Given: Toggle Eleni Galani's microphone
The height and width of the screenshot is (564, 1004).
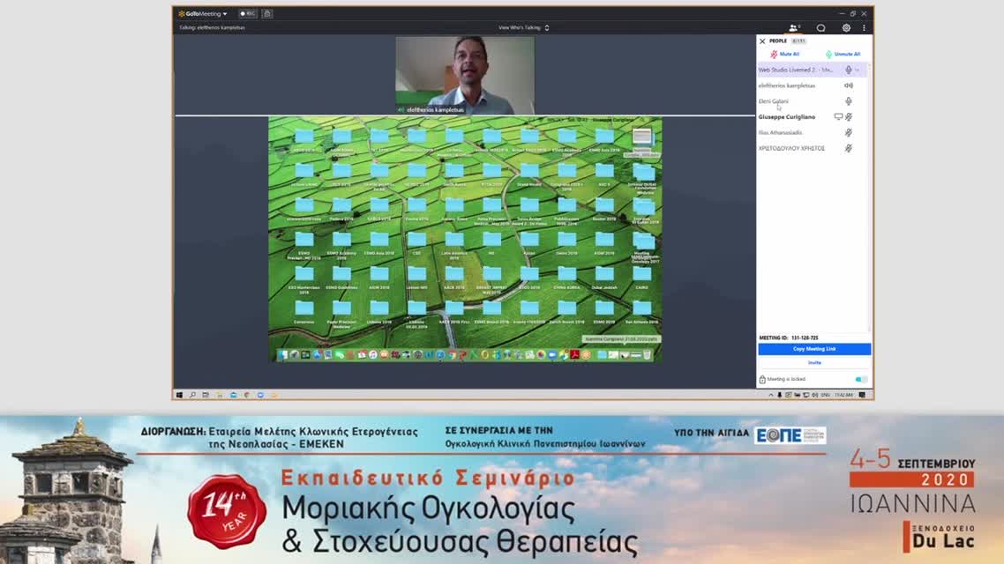Looking at the screenshot, I should click(x=849, y=101).
